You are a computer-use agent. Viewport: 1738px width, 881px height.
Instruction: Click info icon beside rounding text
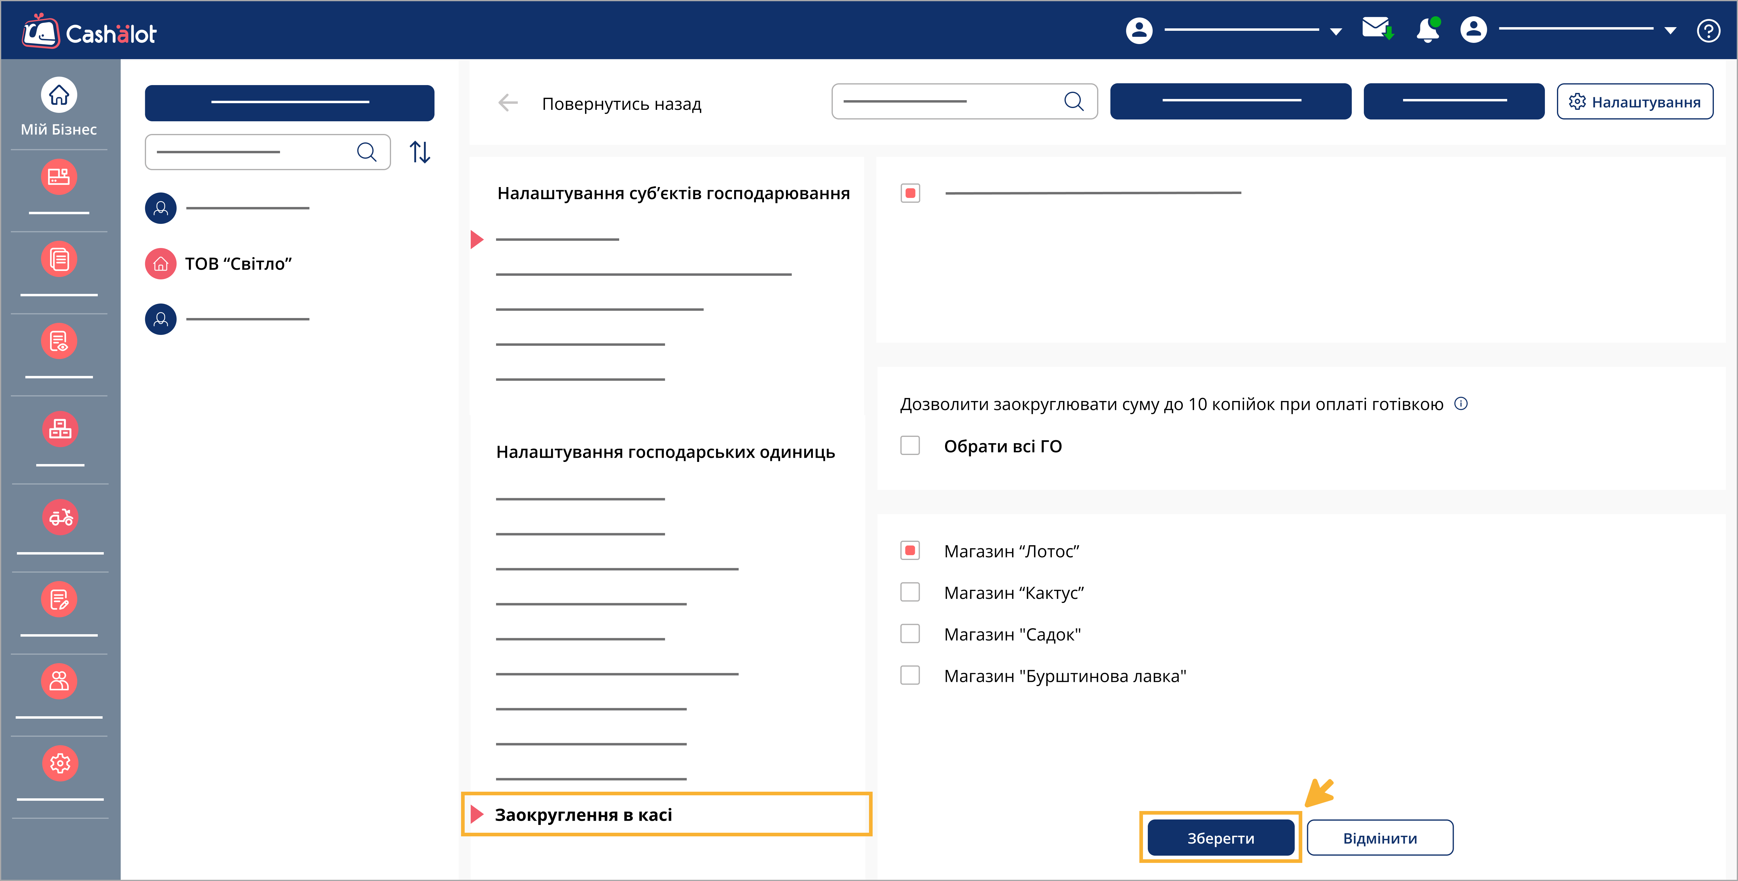(1461, 404)
